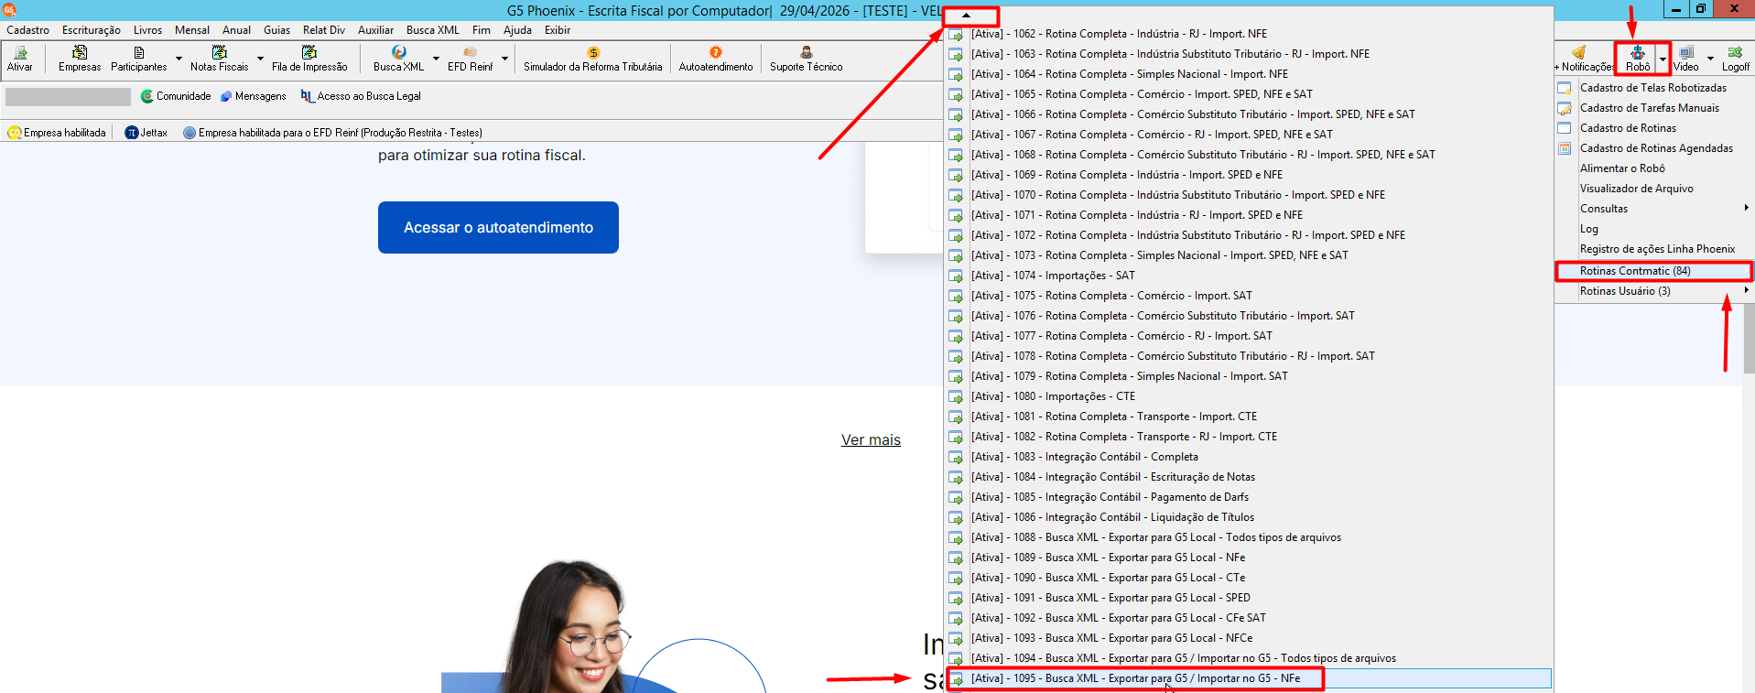Expand the EFD Reinf dropdown arrow
Screen dimensions: 1755x693
pyautogui.click(x=504, y=59)
